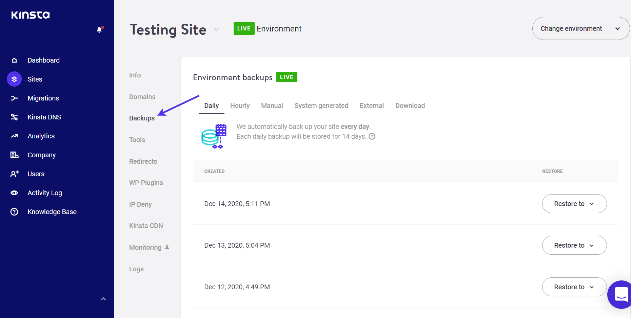Switch to the Hourly backups tab
Viewport: 631px width, 318px height.
coord(240,106)
